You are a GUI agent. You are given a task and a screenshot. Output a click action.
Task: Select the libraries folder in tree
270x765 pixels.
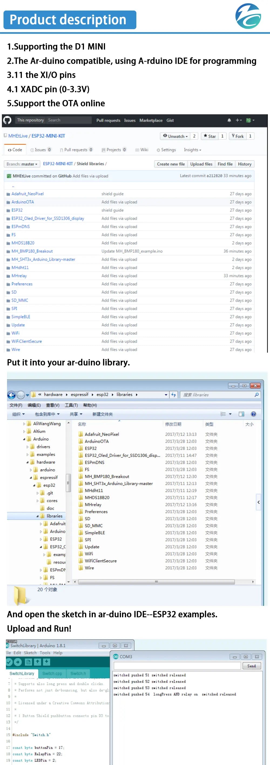[x=54, y=516]
